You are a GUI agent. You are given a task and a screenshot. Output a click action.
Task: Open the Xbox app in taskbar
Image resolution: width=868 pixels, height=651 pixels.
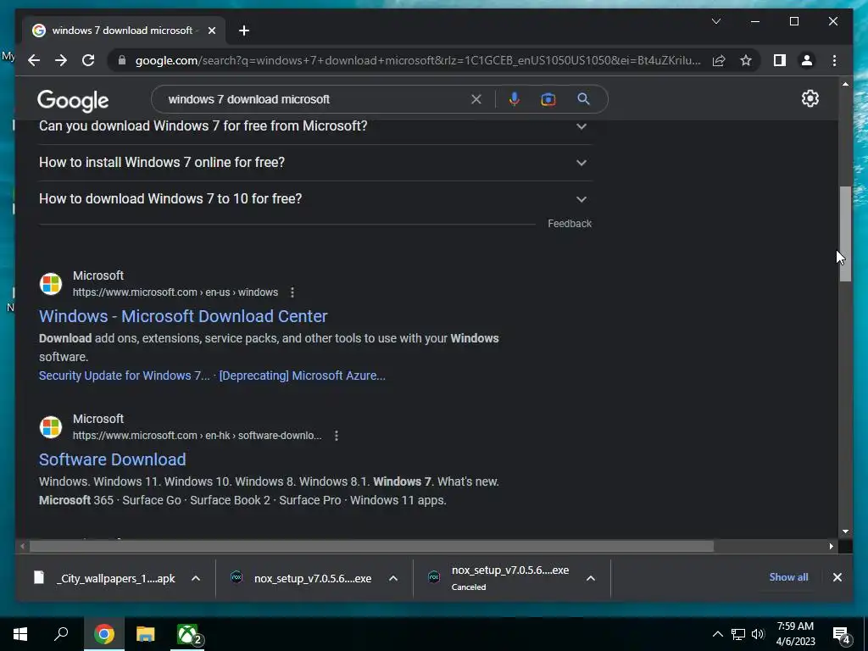pos(187,634)
